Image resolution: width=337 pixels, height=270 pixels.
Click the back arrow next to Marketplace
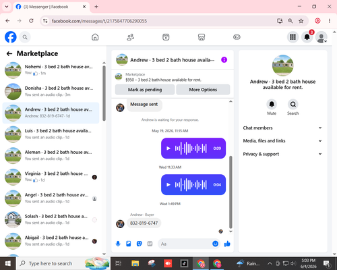point(9,53)
